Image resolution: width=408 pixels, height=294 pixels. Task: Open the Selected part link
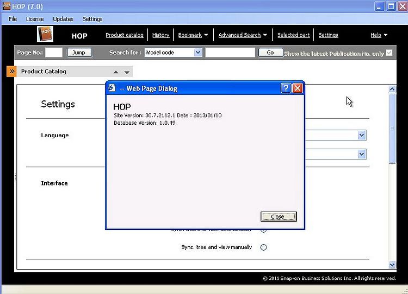[x=293, y=35]
